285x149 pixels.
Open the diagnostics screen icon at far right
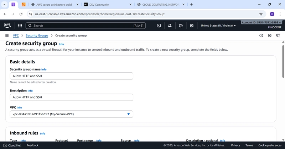tap(278, 35)
